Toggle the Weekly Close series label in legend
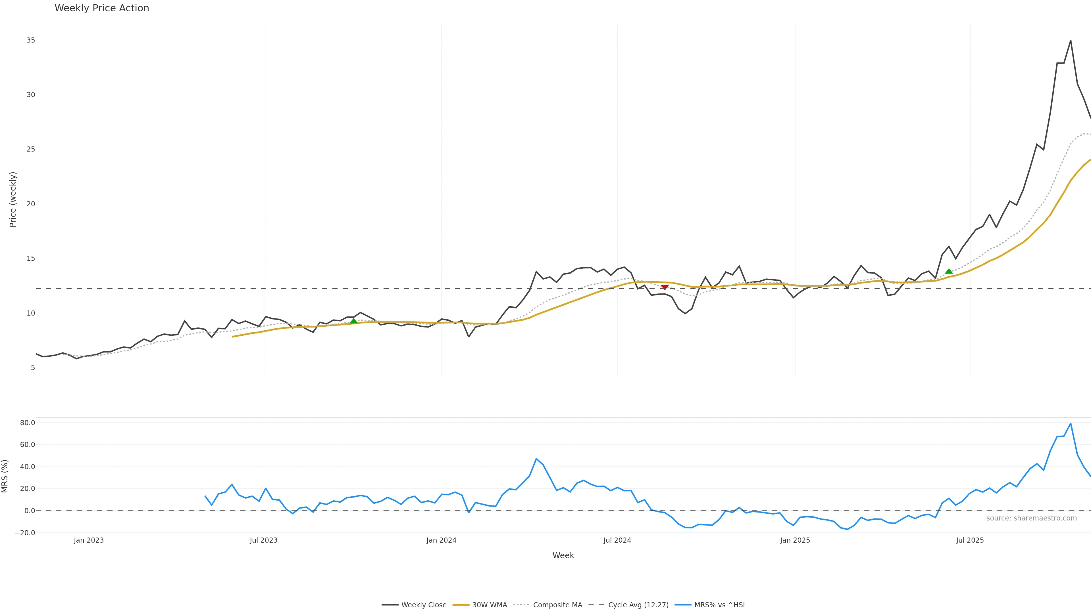The width and height of the screenshot is (1091, 613). coord(424,605)
